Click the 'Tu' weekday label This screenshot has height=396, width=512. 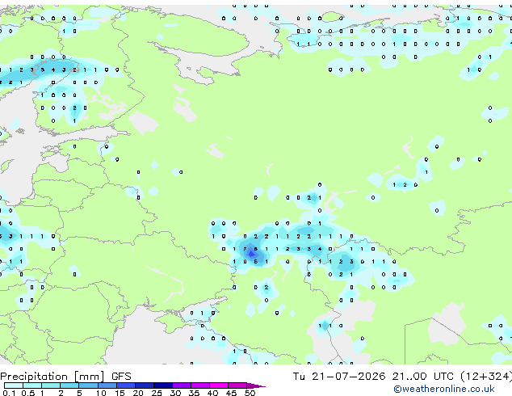[299, 377]
